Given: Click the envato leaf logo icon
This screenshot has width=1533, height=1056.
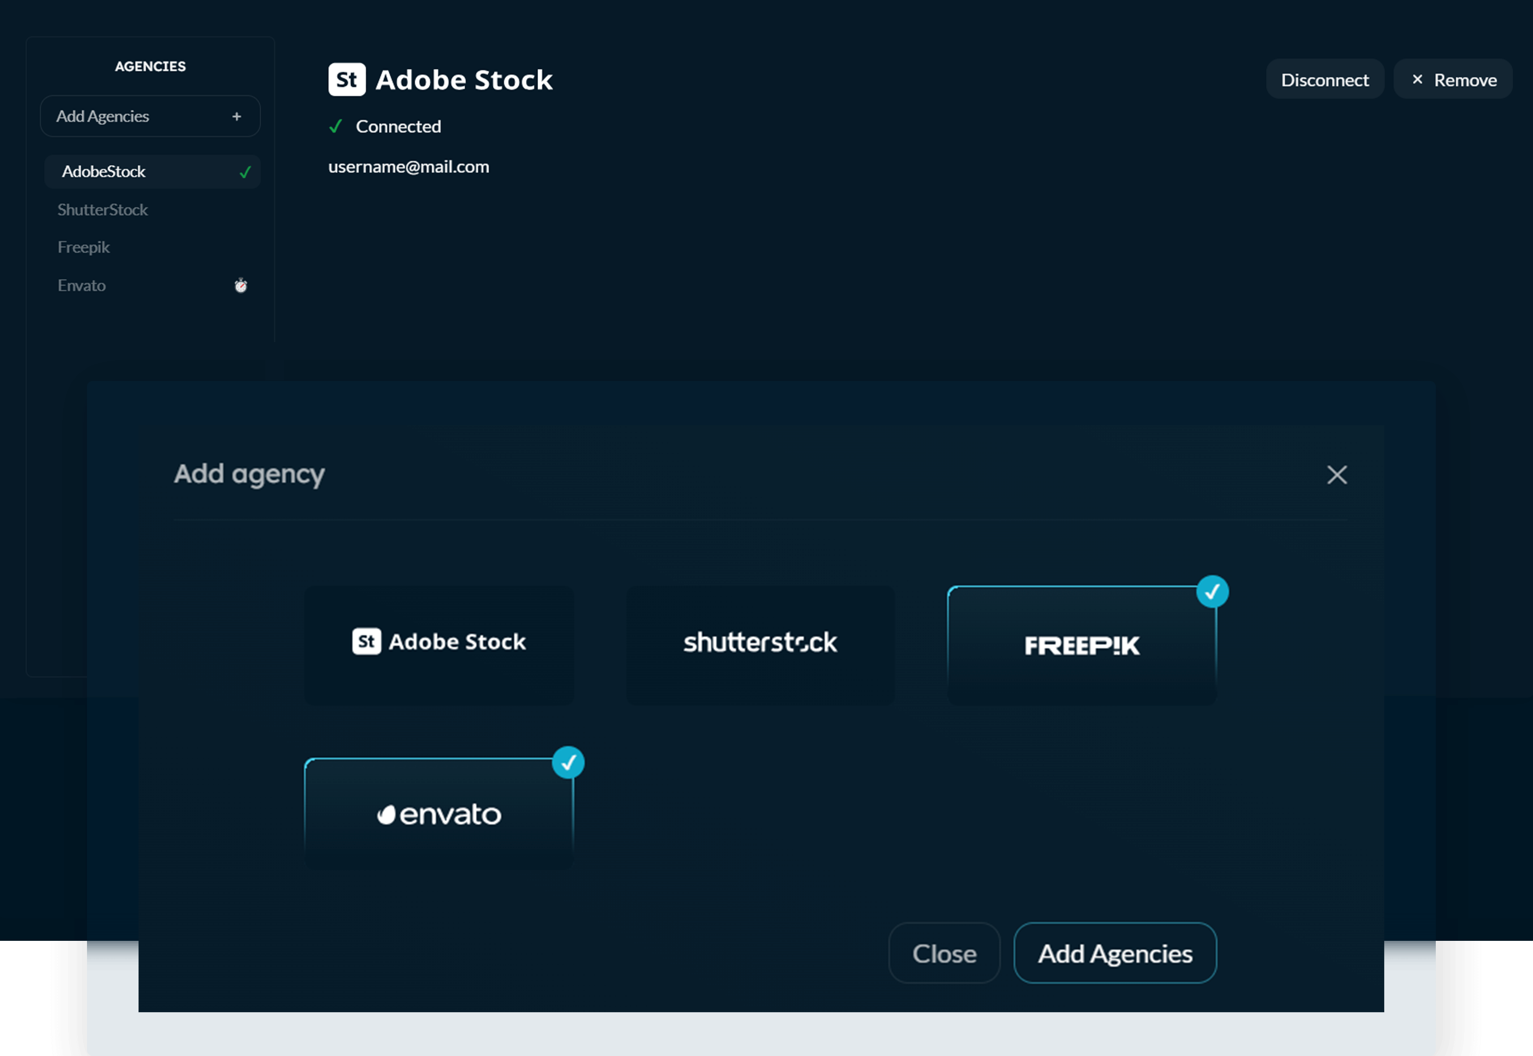Looking at the screenshot, I should 386,814.
